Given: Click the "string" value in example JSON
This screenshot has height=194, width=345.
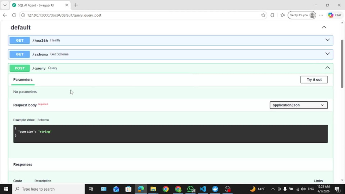Looking at the screenshot, I should click(x=45, y=132).
